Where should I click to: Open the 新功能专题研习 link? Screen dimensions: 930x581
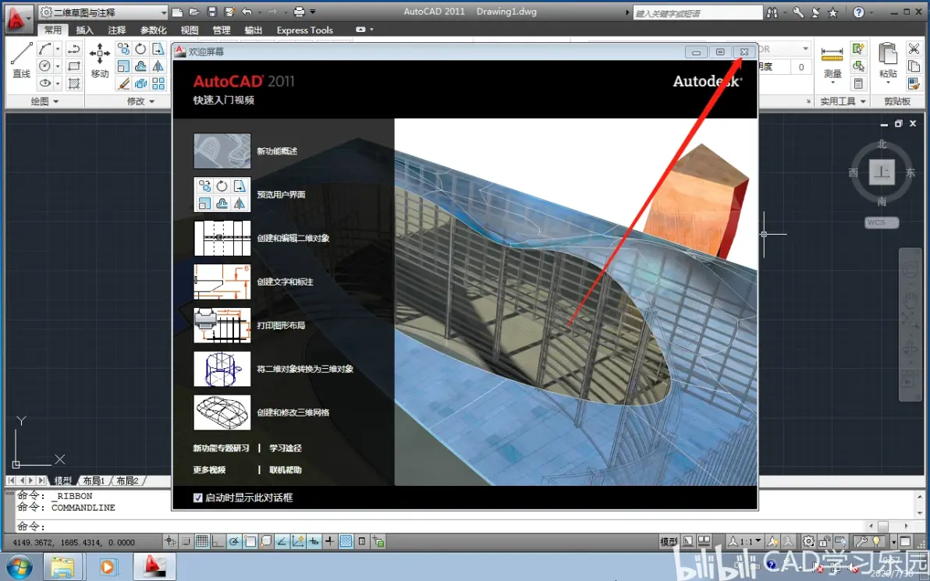tap(222, 448)
